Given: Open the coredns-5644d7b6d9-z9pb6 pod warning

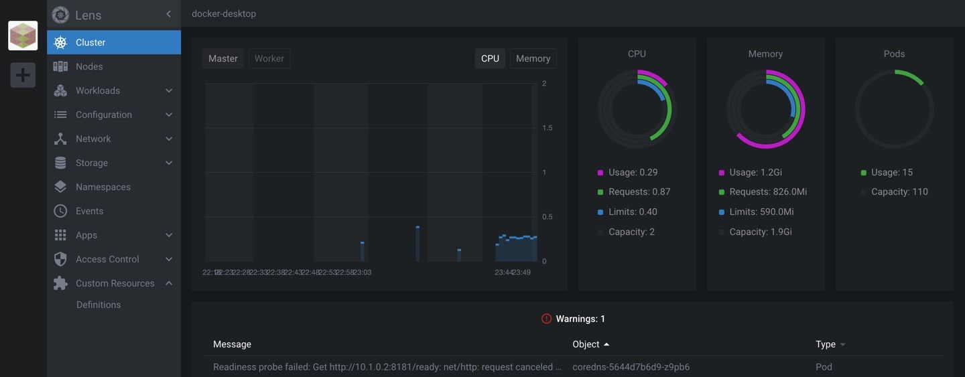Looking at the screenshot, I should 631,367.
